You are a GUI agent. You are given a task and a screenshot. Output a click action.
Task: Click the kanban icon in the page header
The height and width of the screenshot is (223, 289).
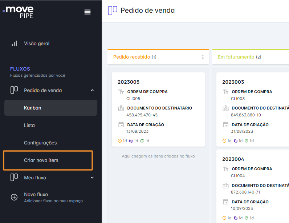point(113,10)
